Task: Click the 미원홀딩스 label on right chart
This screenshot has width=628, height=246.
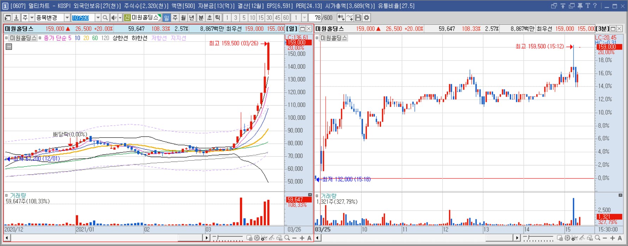Action: tap(334, 38)
